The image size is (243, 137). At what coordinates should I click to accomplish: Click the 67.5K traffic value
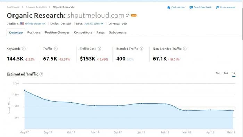pos(50,59)
